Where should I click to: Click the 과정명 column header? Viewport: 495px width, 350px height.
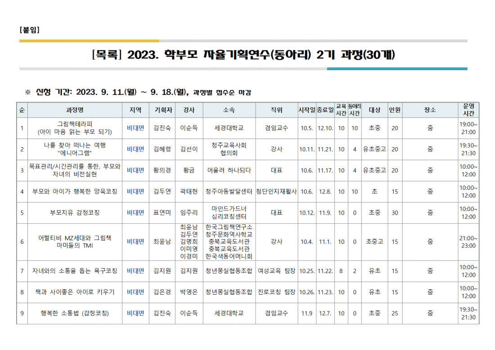tap(75, 110)
